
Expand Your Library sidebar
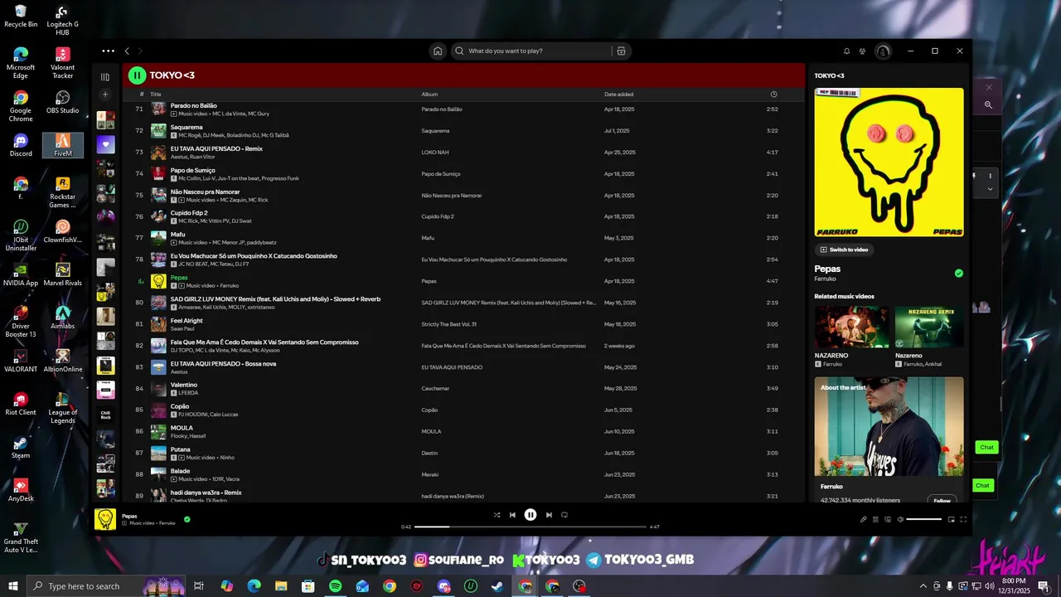[x=105, y=76]
